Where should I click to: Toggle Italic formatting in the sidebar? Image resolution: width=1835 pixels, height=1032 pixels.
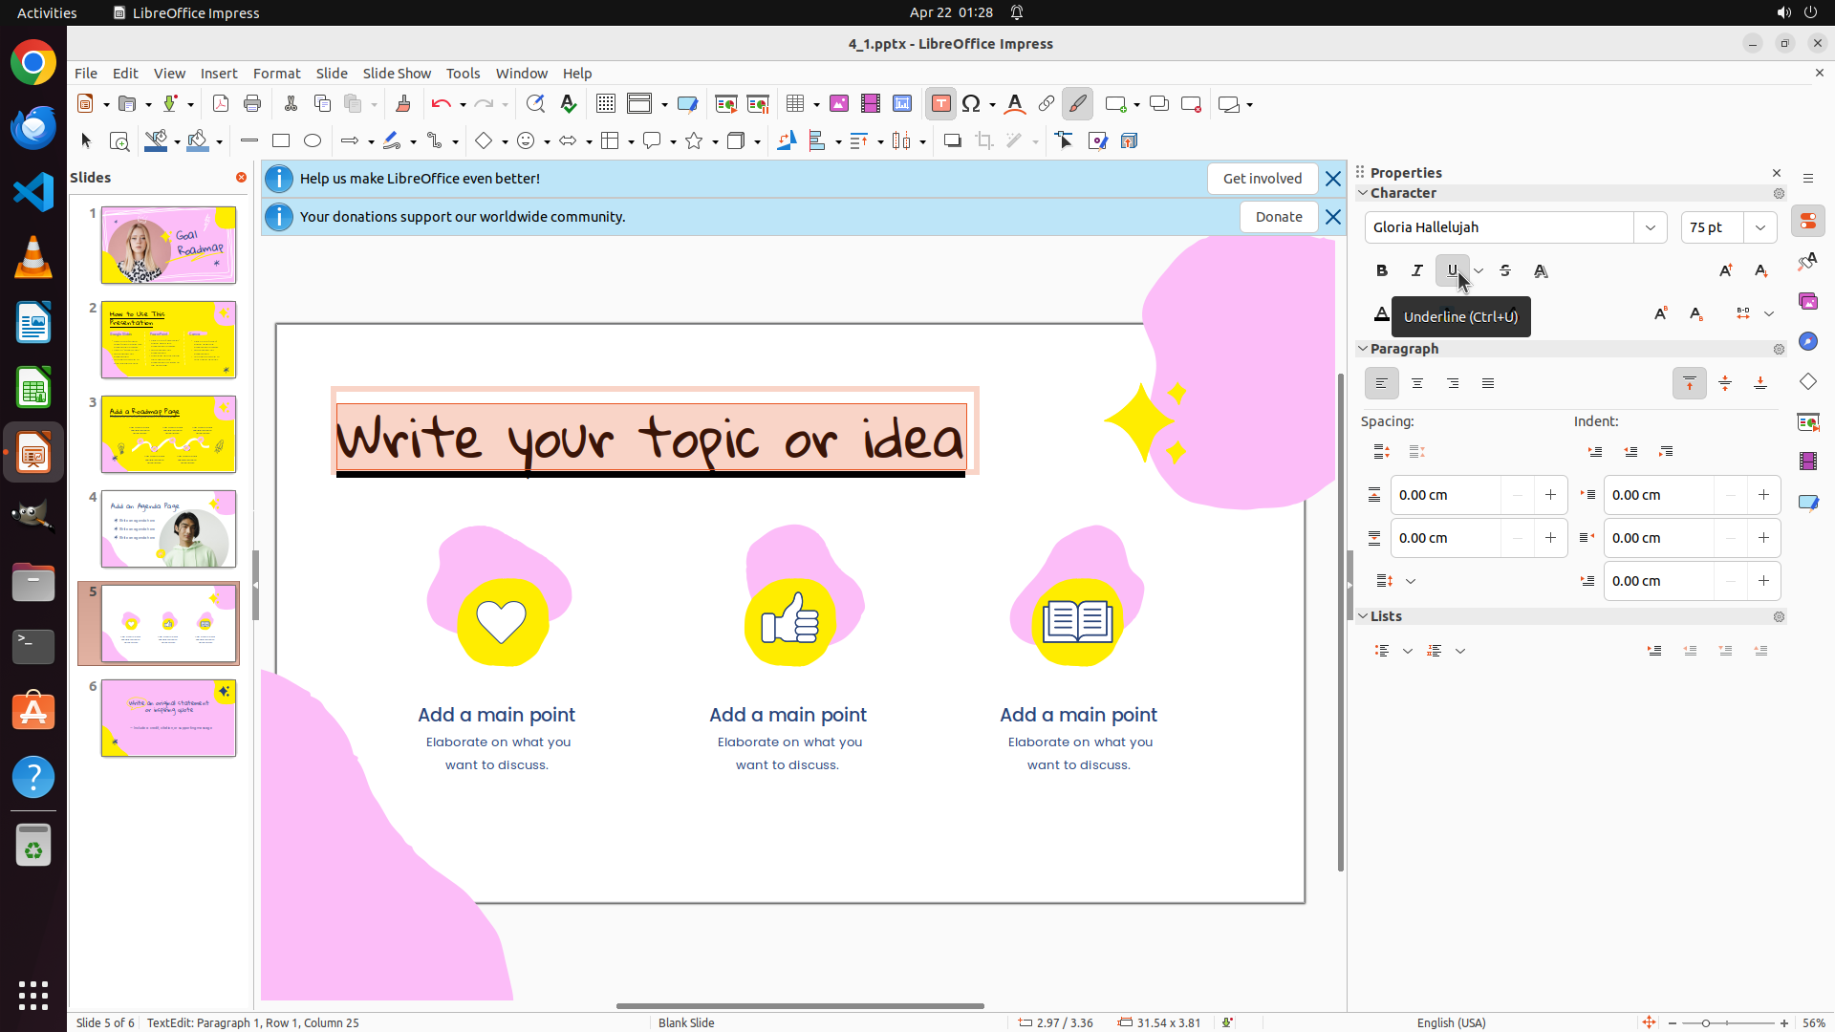(1416, 271)
